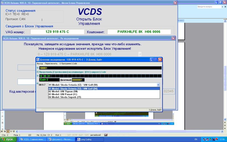This screenshot has height=142, width=227.
Task: Minimize the Длинное кодирование window
Action: coord(152,60)
